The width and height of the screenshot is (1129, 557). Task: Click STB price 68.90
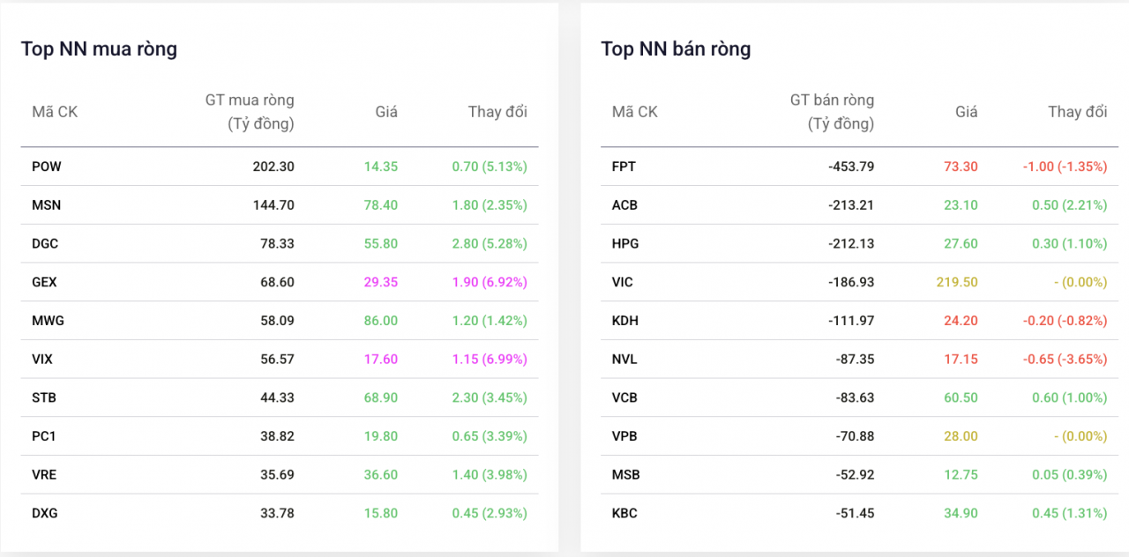381,398
